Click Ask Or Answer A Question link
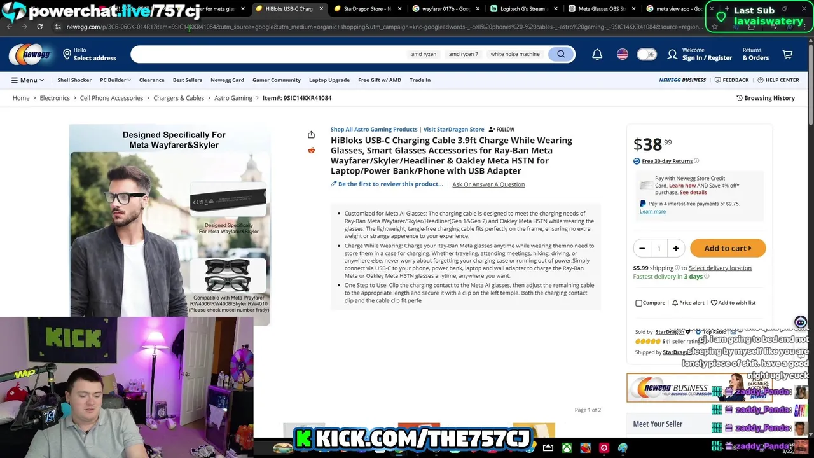Viewport: 814px width, 458px height. (488, 184)
